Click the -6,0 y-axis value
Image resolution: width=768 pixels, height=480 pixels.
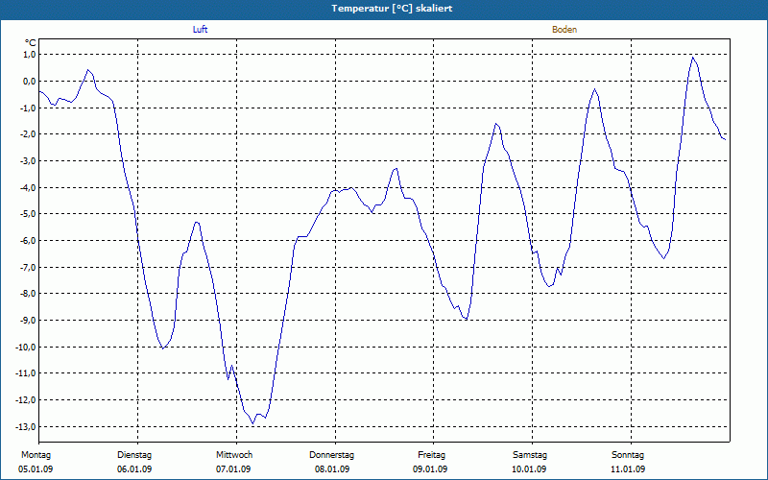point(28,241)
